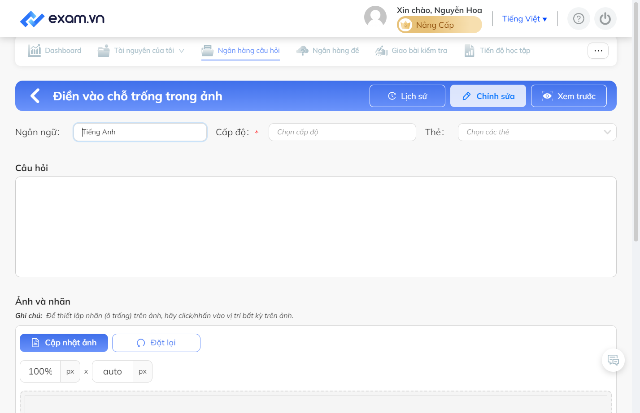Click the Tài nguyên của tôi folder icon

(104, 51)
